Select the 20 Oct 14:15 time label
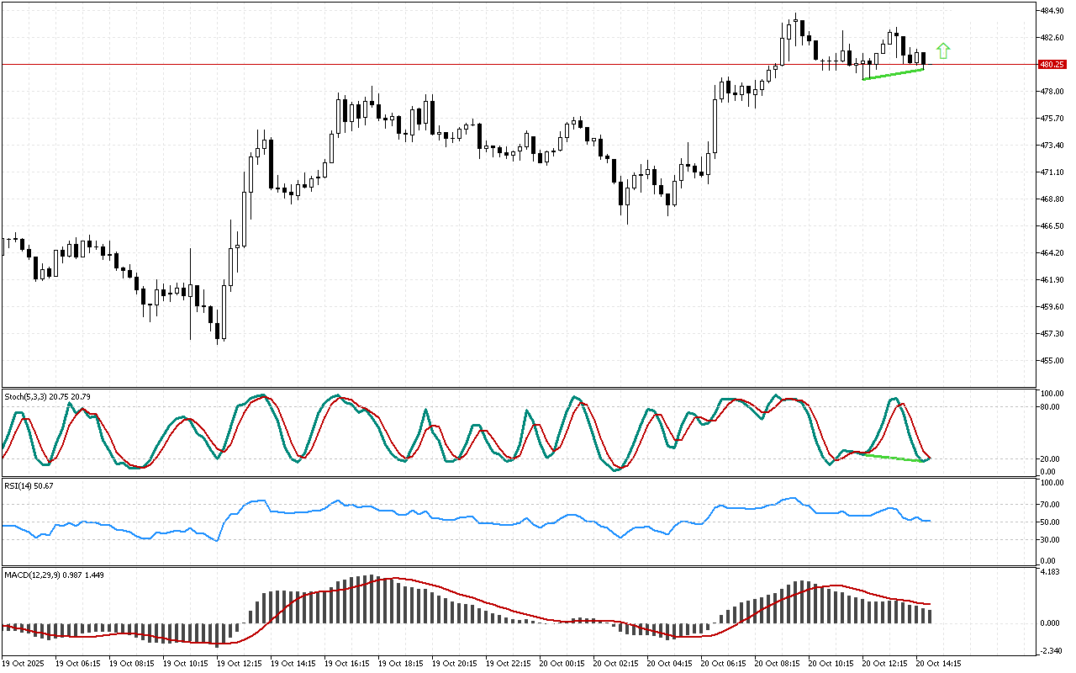The image size is (1076, 673). [939, 663]
